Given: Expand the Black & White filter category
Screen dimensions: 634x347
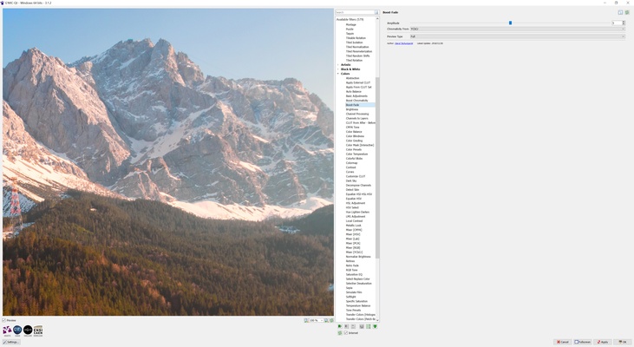Looking at the screenshot, I should 338,69.
